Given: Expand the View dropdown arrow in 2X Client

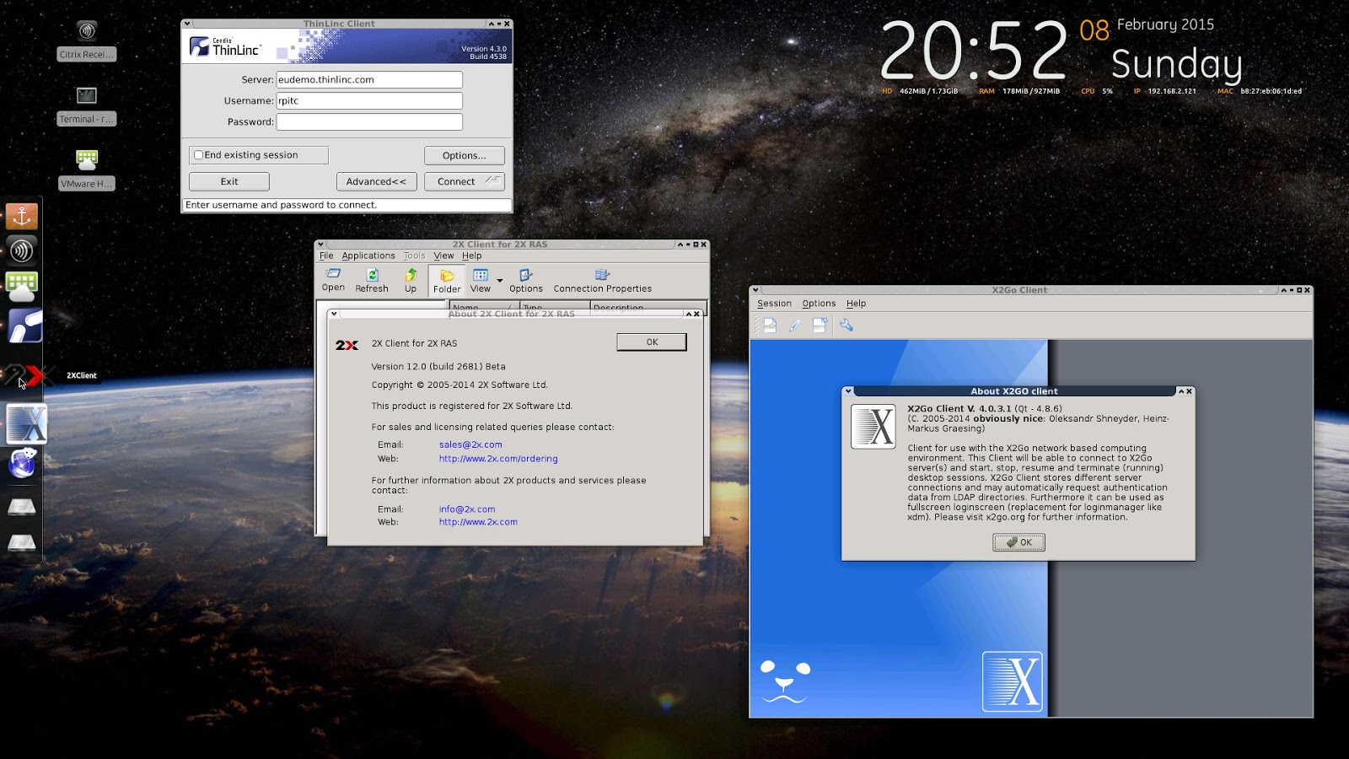Looking at the screenshot, I should coord(500,280).
